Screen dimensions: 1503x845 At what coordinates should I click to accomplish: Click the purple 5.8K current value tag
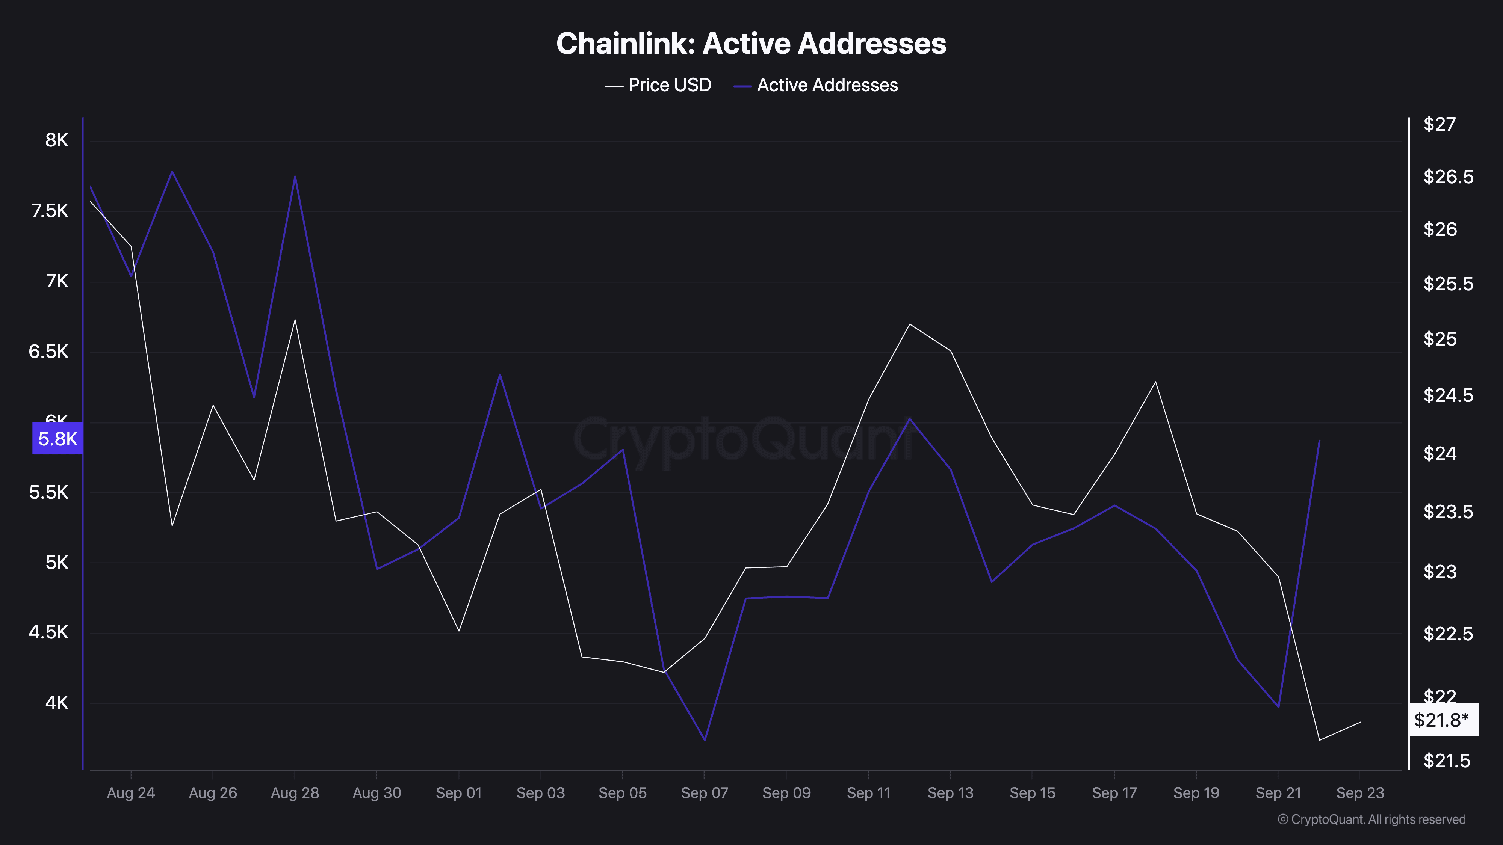point(58,439)
